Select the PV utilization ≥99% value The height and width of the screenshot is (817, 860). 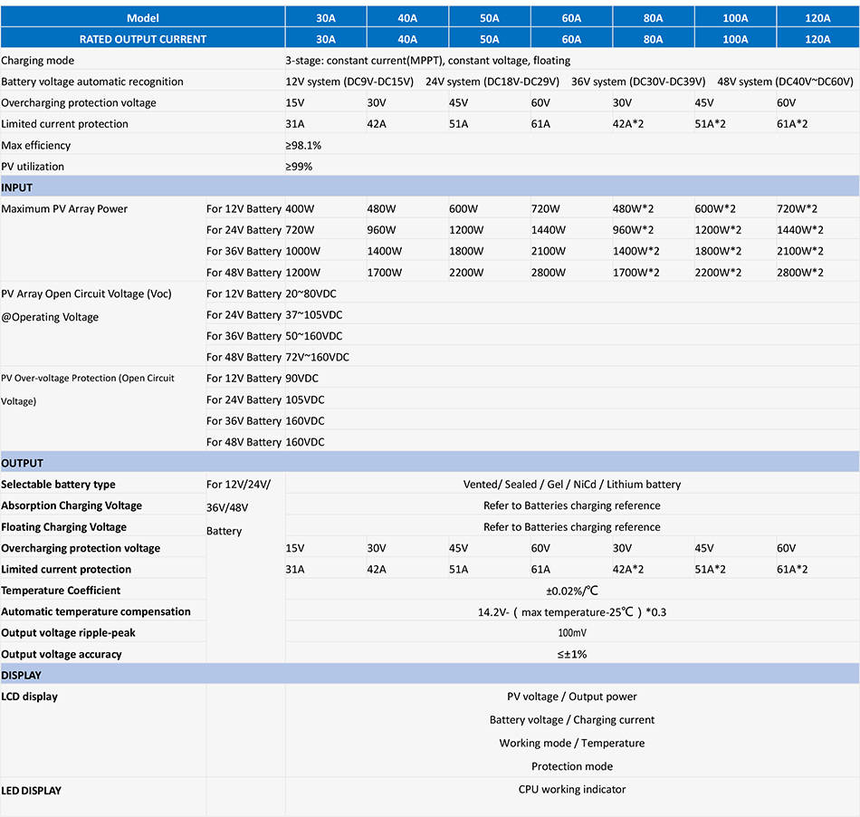[299, 167]
